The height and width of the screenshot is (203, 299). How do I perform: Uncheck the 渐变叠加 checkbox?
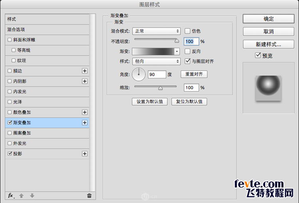[x=10, y=123]
